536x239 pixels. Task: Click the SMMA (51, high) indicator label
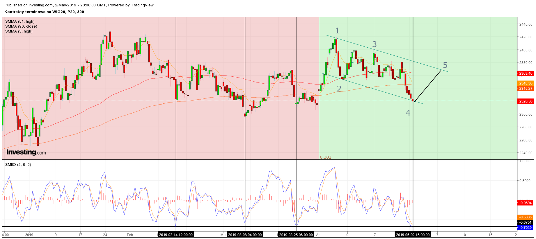(x=20, y=21)
